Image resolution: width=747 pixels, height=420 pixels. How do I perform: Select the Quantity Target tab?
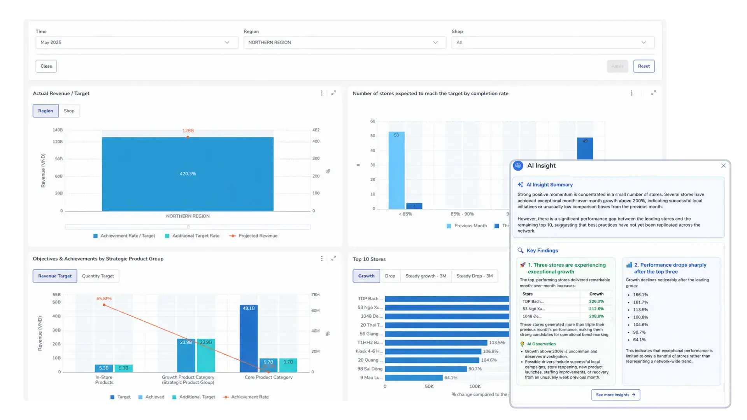[98, 276]
